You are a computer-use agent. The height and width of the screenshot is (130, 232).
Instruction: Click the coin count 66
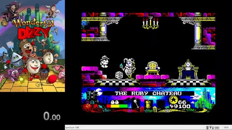pyautogui.click(x=182, y=102)
